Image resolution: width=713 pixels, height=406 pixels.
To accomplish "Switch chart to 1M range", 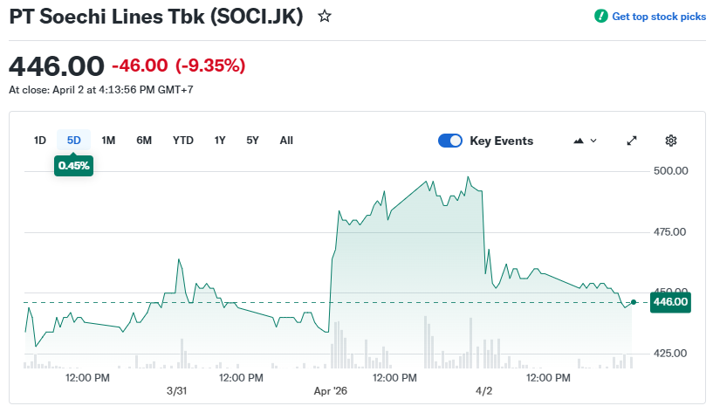I will point(108,141).
